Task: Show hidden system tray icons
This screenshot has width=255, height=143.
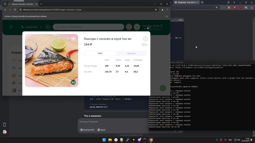Action: click(217, 140)
